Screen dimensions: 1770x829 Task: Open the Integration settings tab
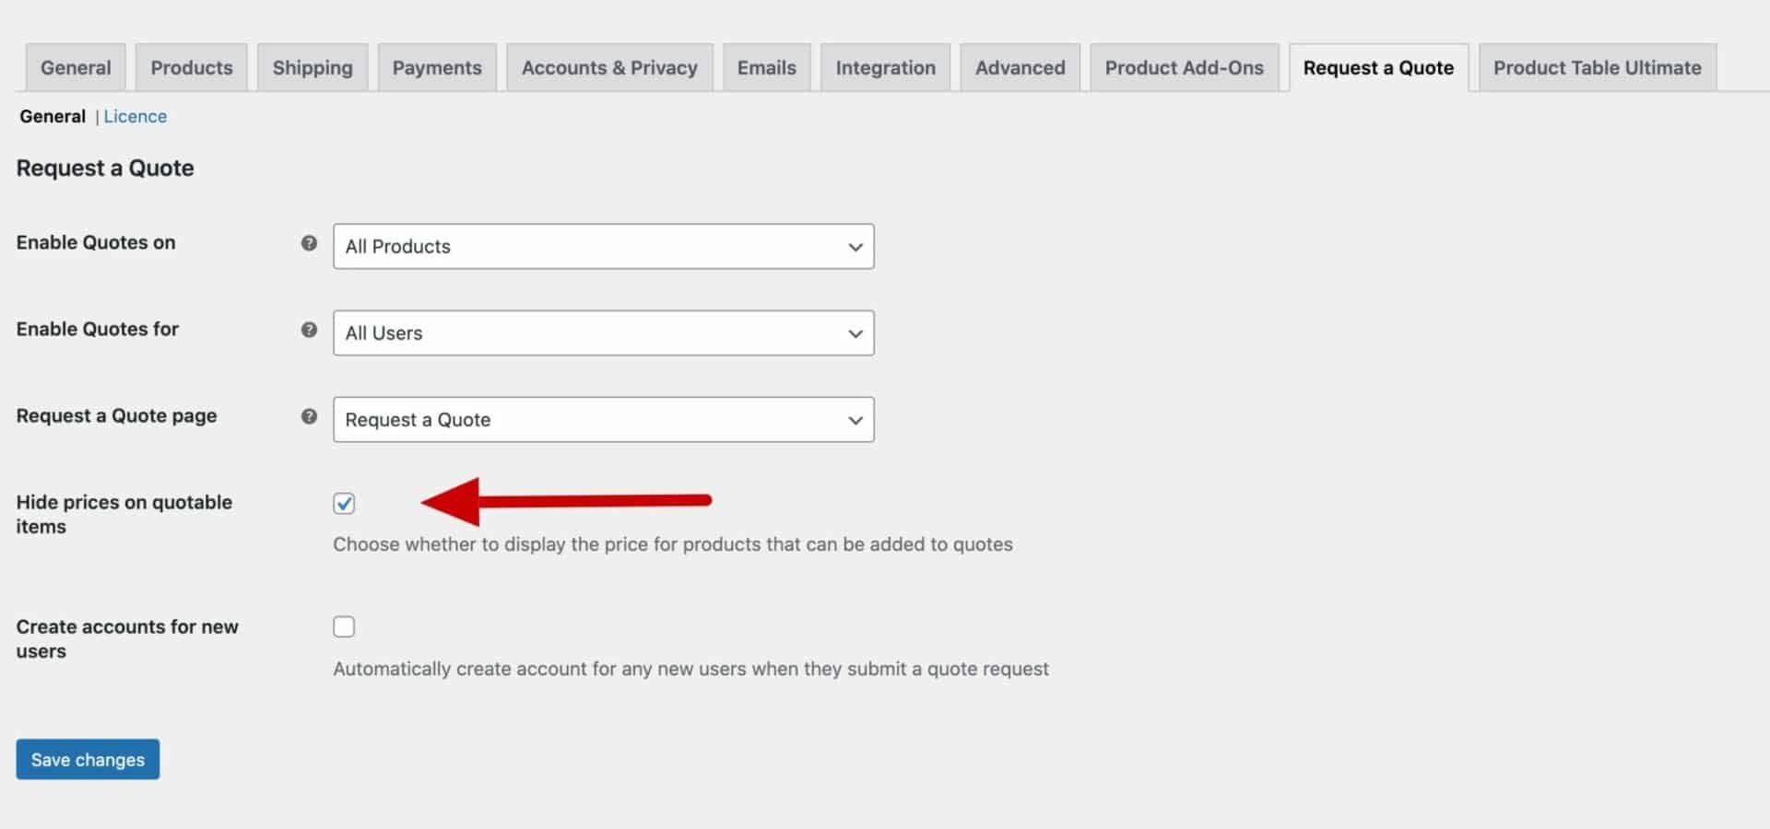tap(885, 66)
